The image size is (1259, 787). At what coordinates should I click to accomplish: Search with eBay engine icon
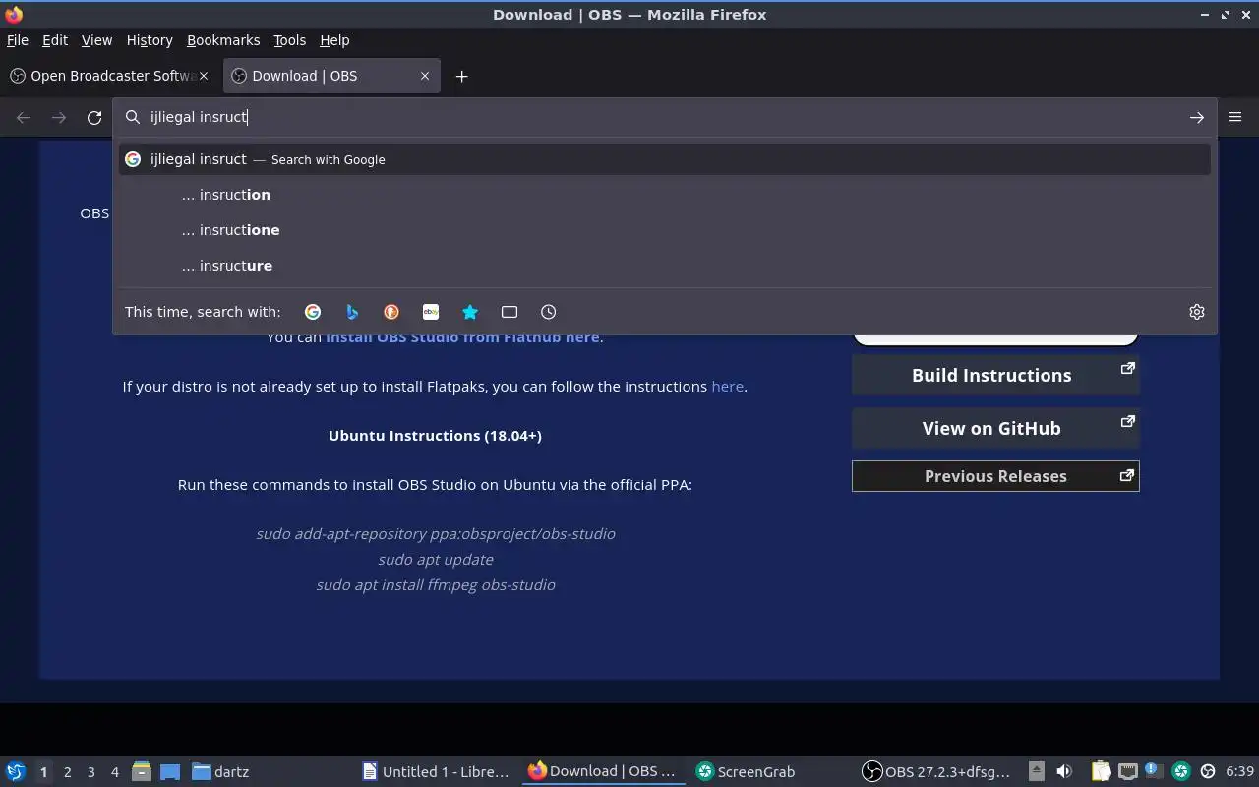coord(431,312)
